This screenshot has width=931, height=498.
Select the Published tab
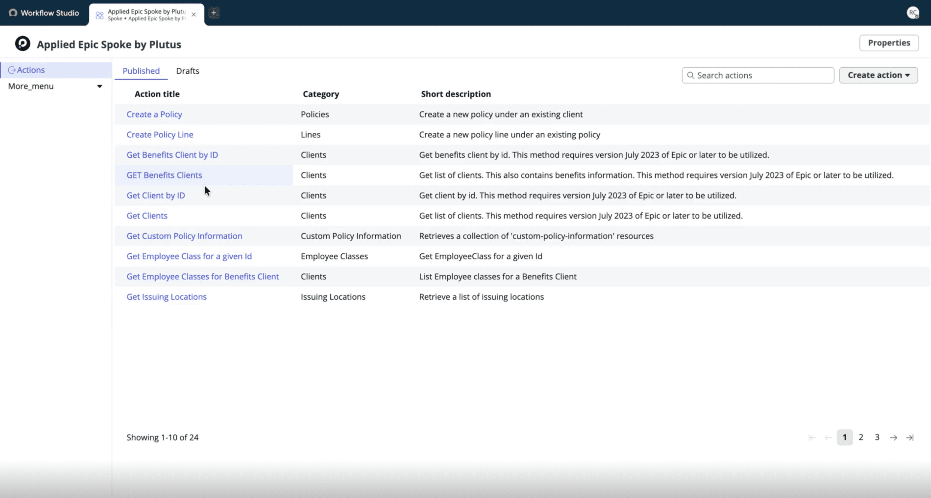click(141, 71)
